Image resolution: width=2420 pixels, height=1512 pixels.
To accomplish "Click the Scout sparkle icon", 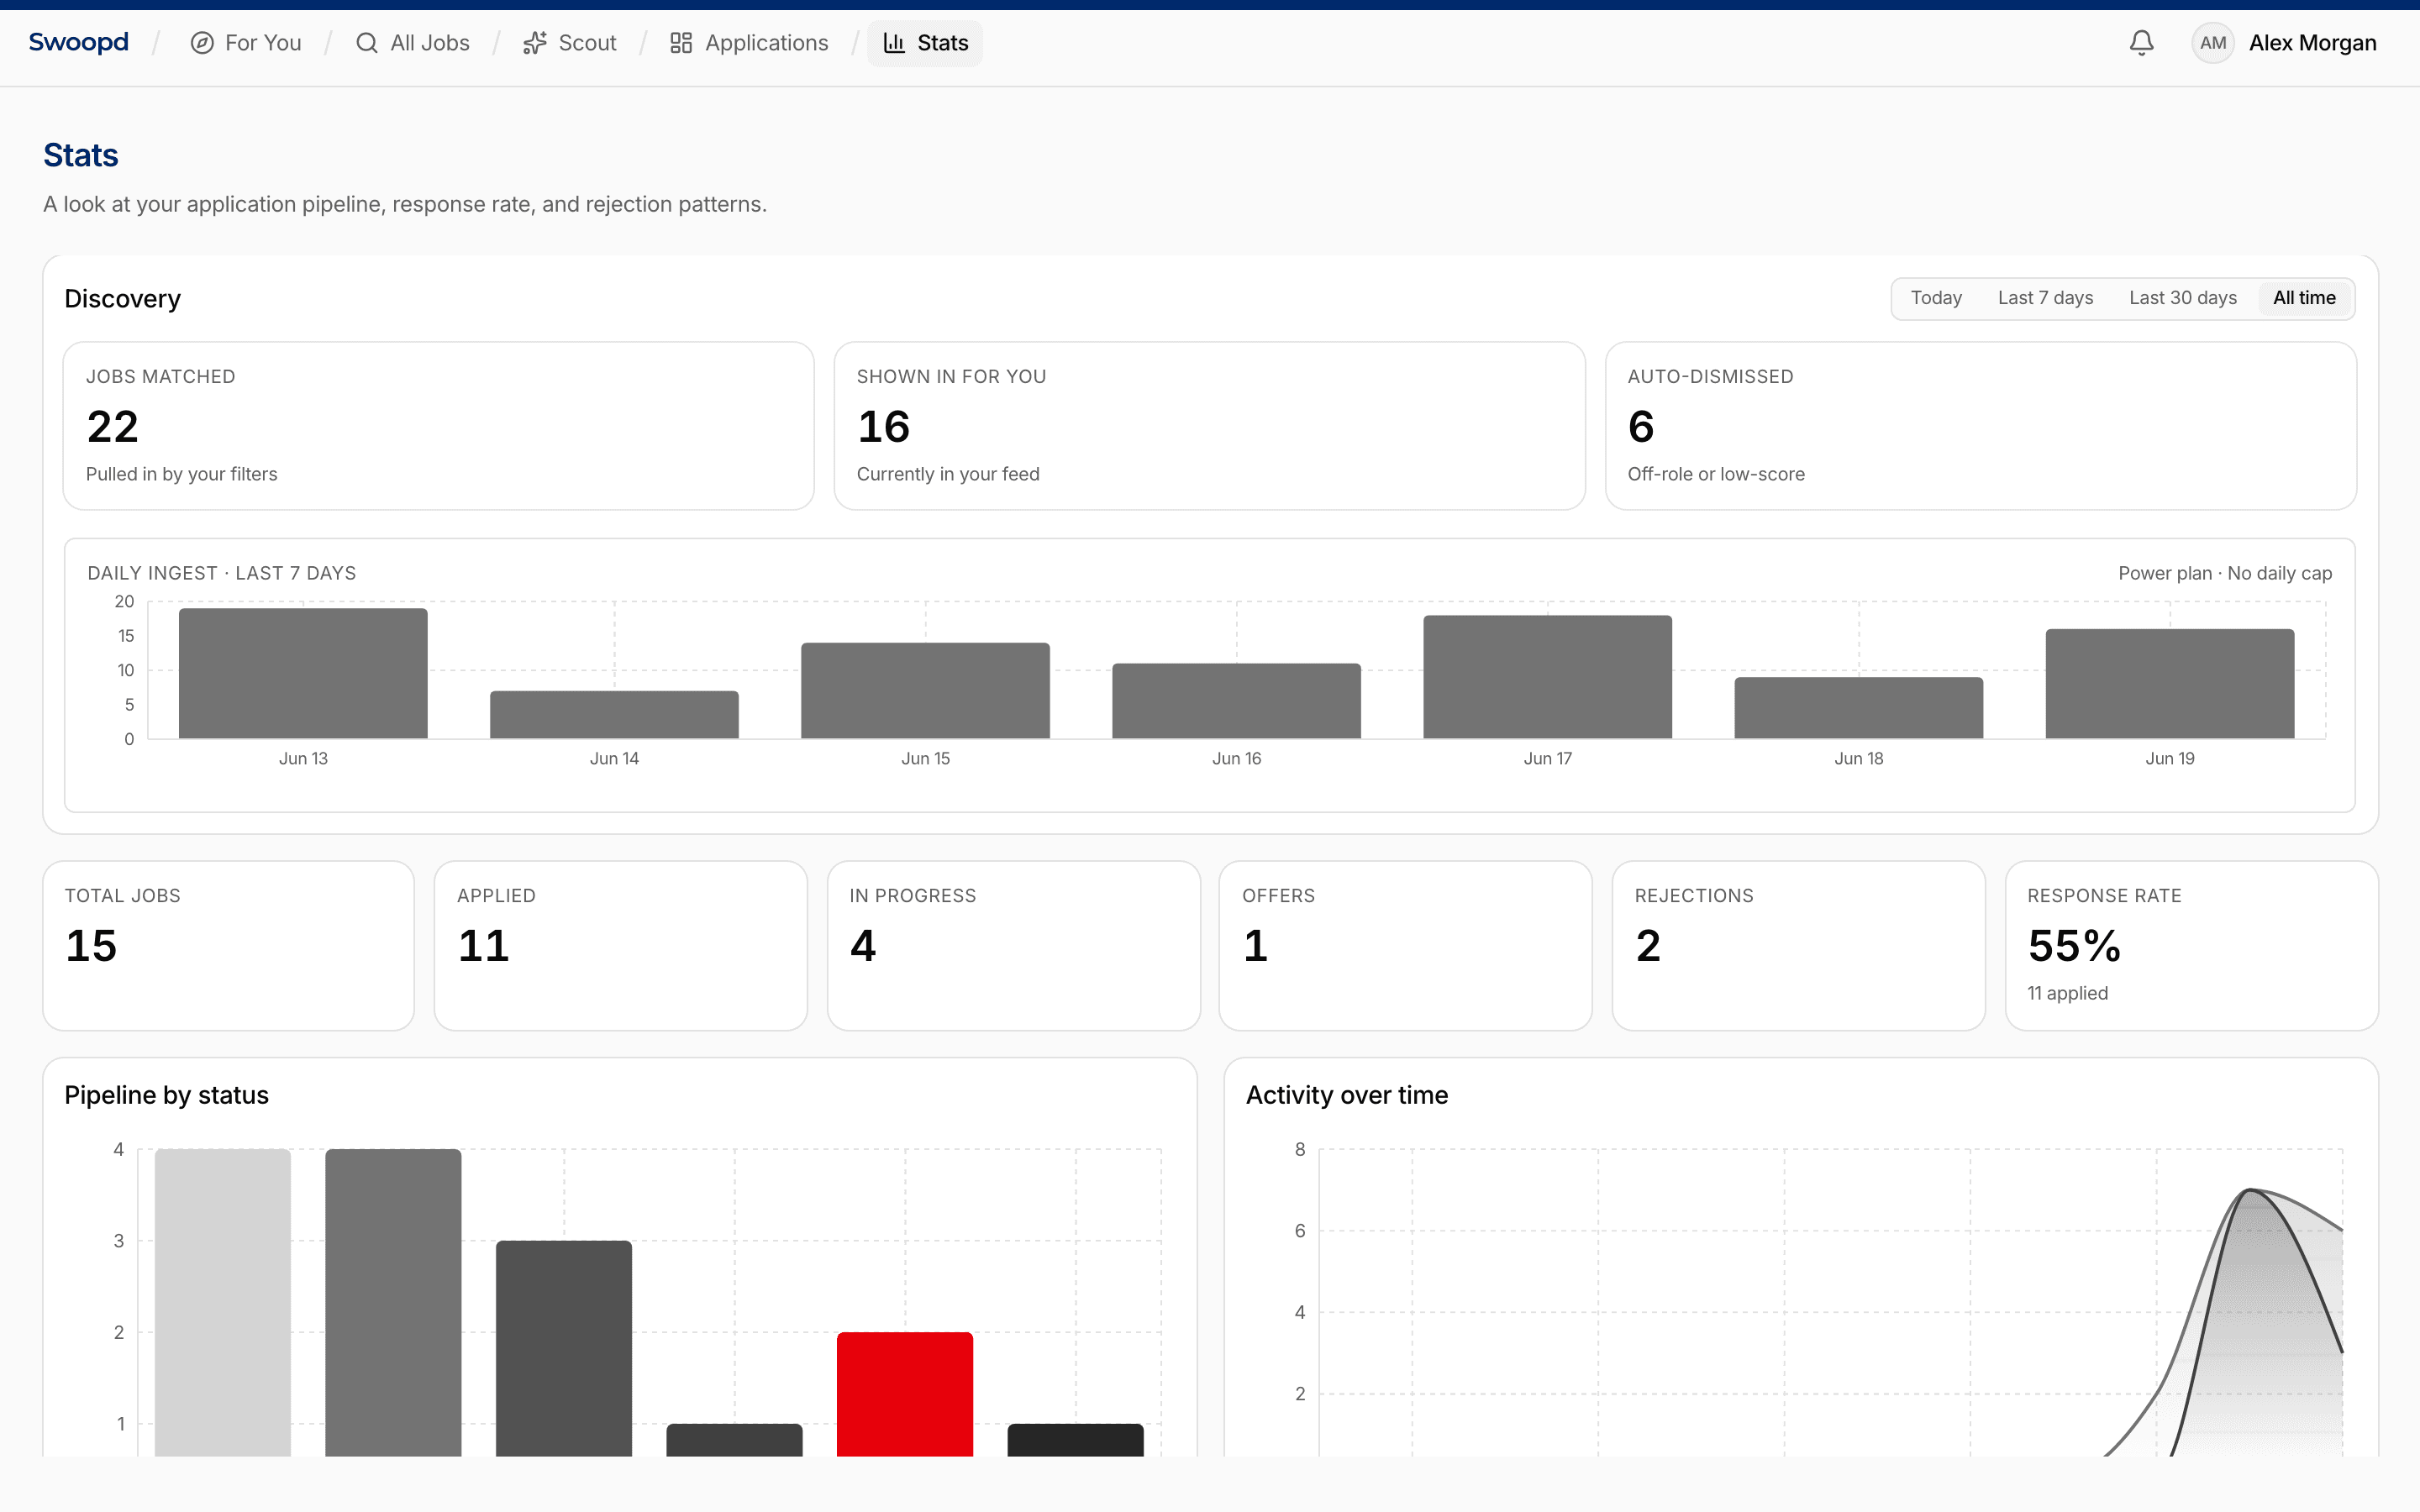I will [x=535, y=43].
